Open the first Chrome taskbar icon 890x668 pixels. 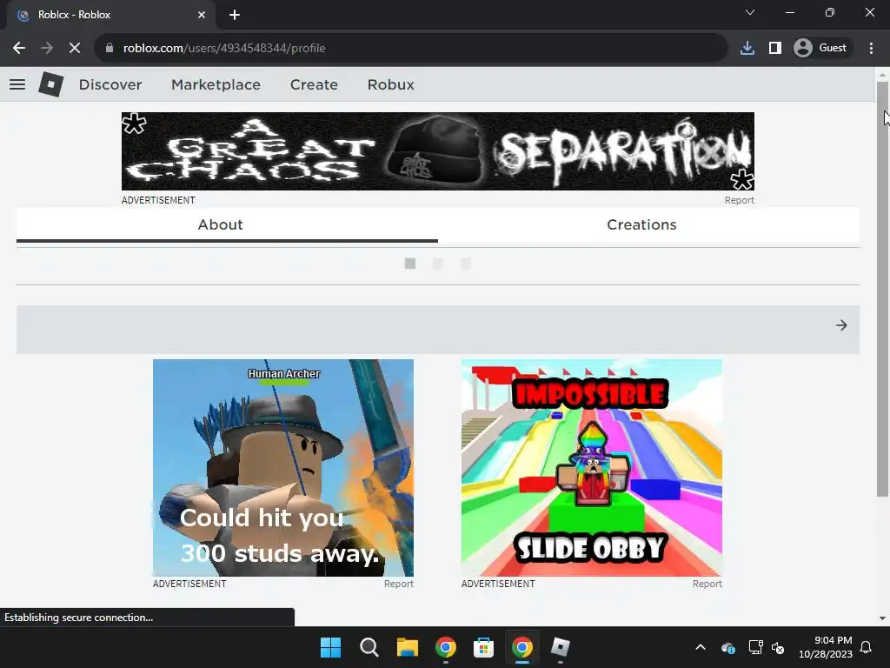click(446, 647)
